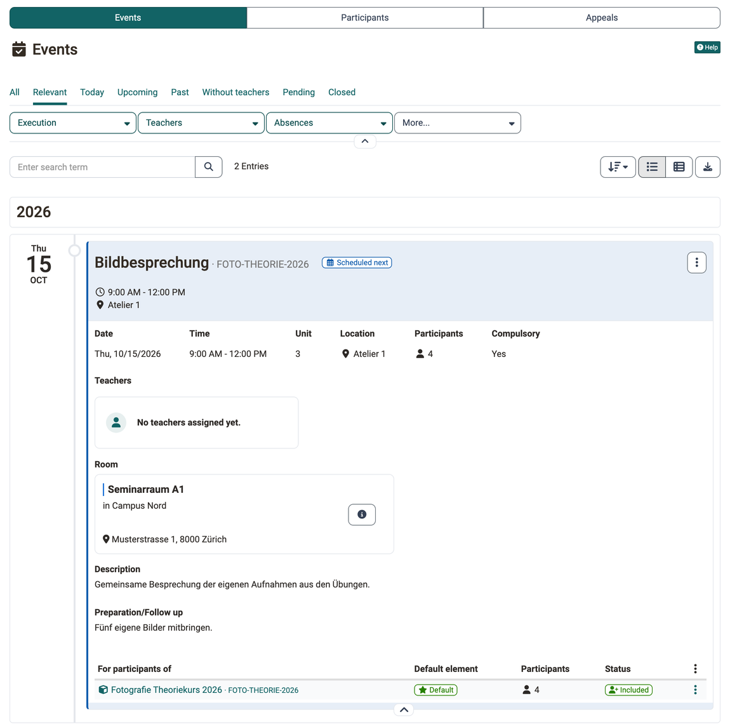This screenshot has width=730, height=724.
Task: Click the clock icon beside 9:00 AM
Action: 100,292
